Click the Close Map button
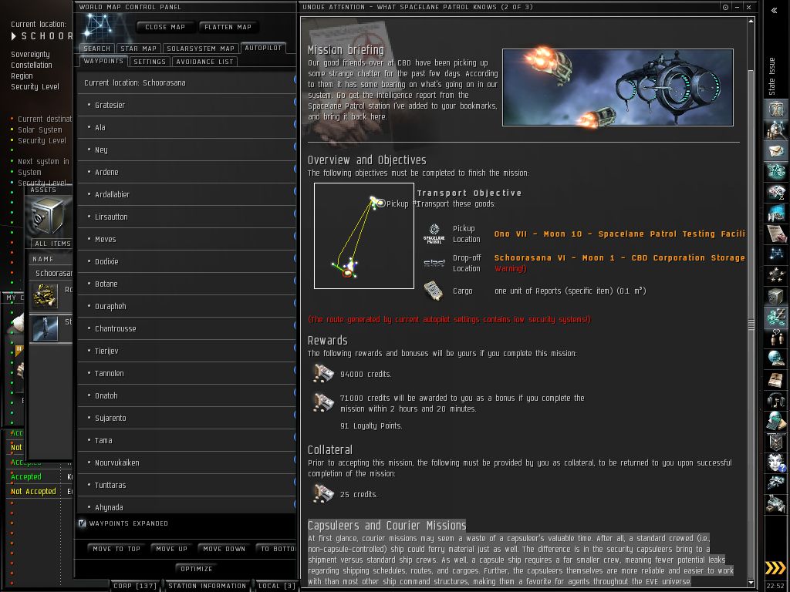 point(165,27)
